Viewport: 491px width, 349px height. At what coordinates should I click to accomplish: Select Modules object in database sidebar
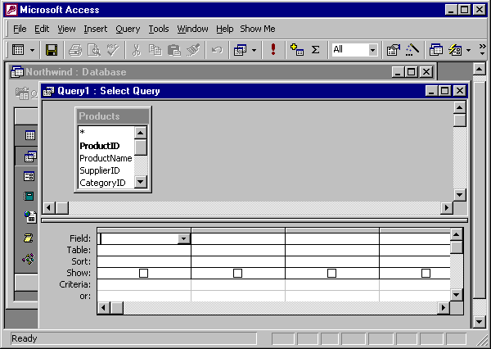click(29, 259)
